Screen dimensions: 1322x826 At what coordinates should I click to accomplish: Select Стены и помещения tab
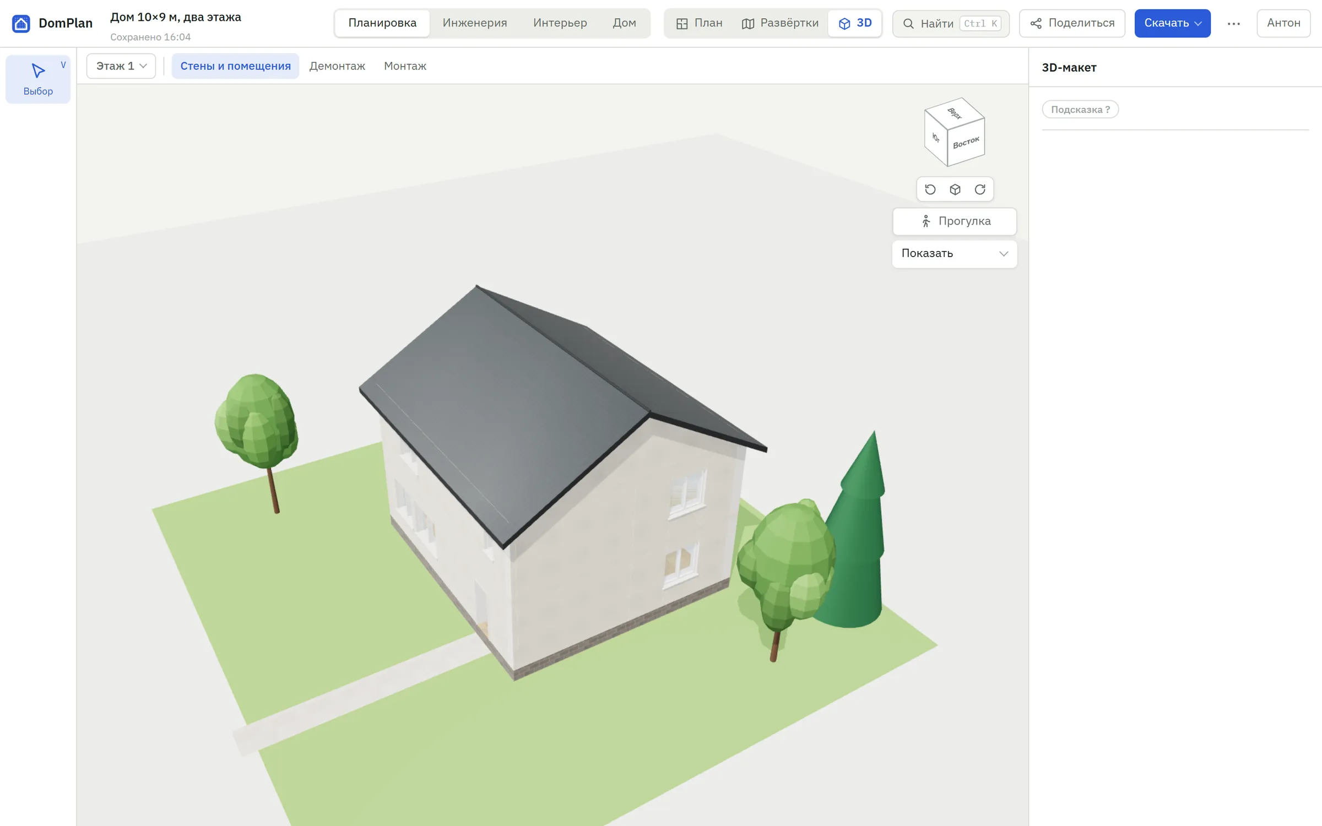(x=235, y=66)
